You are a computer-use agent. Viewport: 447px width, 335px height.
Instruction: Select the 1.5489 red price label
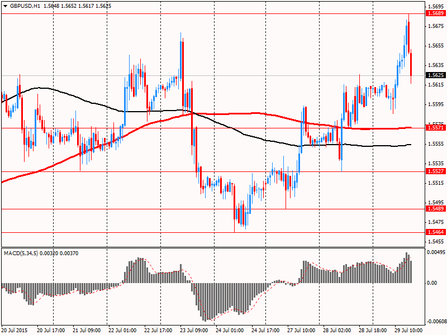point(435,209)
